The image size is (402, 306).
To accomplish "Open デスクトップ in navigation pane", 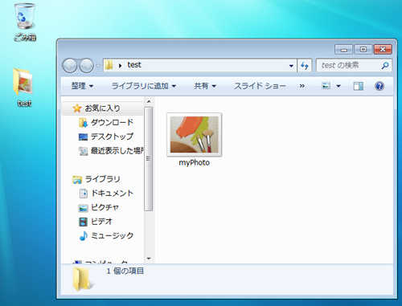I will point(112,137).
